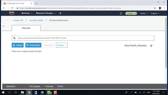Open Task View on taskbar
Screen dimensions: 168x95
[16, 92]
